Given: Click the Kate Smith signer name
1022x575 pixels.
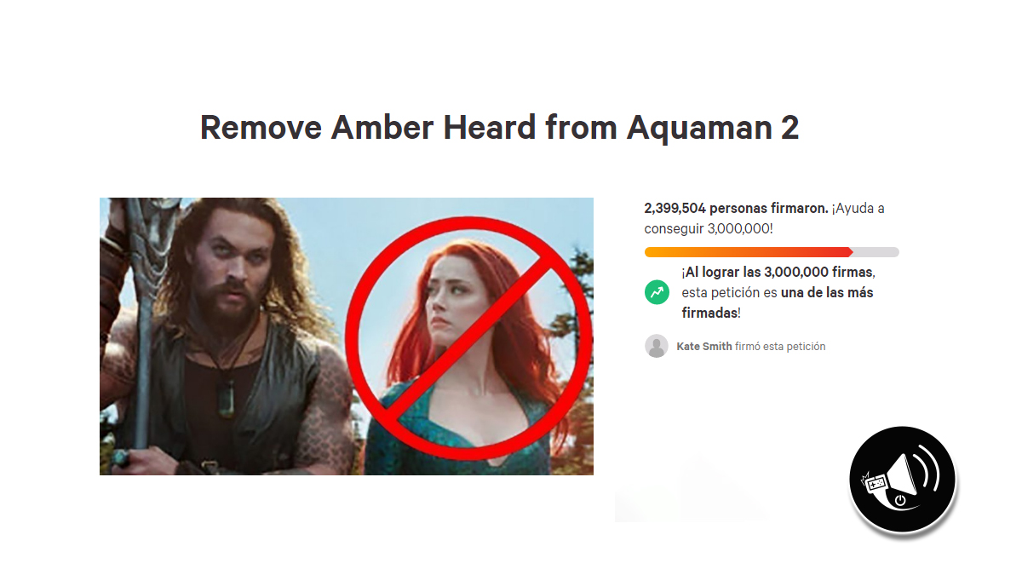Looking at the screenshot, I should [703, 346].
